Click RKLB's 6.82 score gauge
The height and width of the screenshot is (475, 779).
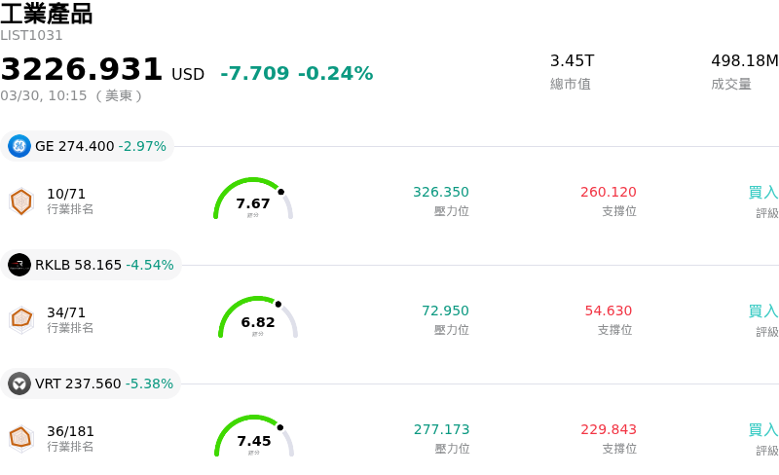click(258, 319)
